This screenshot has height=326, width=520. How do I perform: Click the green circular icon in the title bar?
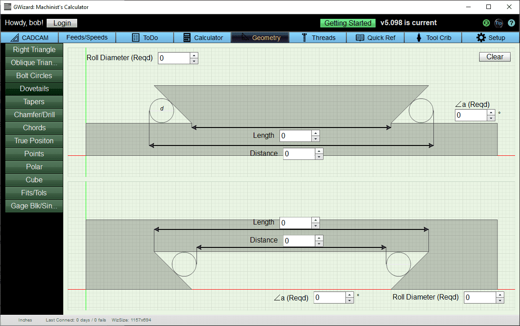point(486,23)
